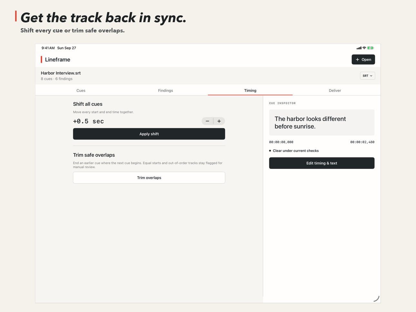Click the battery charging status icon
416x312 pixels.
pyautogui.click(x=371, y=48)
